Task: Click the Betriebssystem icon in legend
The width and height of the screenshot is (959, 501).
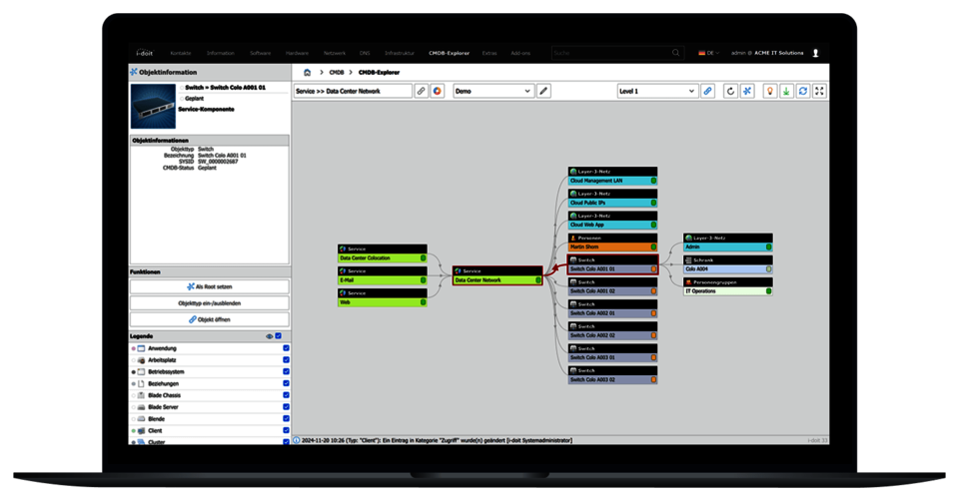Action: (x=141, y=371)
